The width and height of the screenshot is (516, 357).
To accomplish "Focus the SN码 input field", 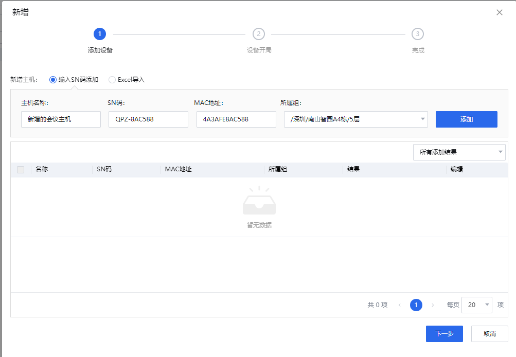I will point(148,119).
